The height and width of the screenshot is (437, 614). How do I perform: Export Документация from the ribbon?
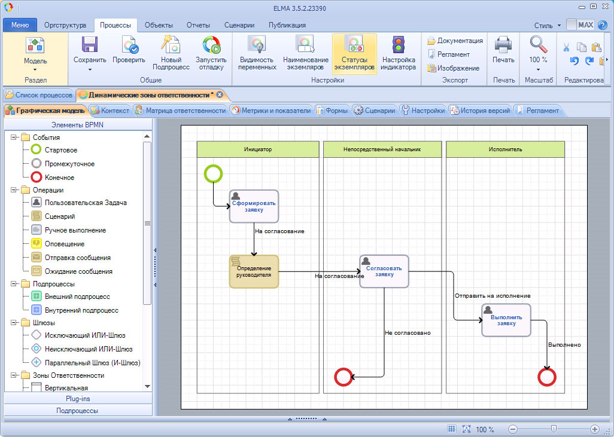pyautogui.click(x=455, y=41)
